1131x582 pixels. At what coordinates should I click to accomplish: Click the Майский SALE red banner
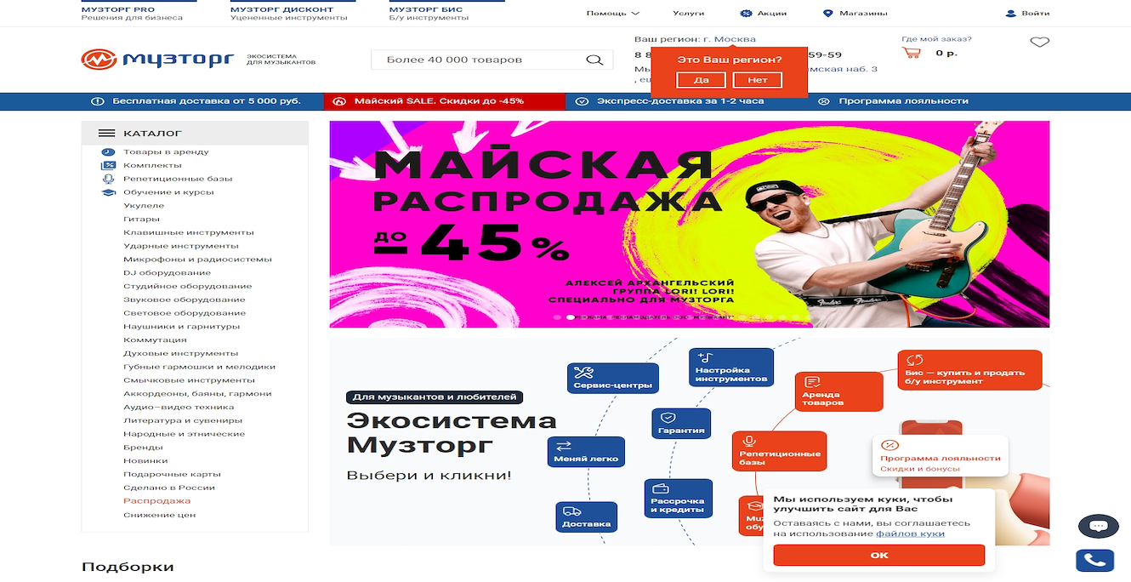coord(444,101)
